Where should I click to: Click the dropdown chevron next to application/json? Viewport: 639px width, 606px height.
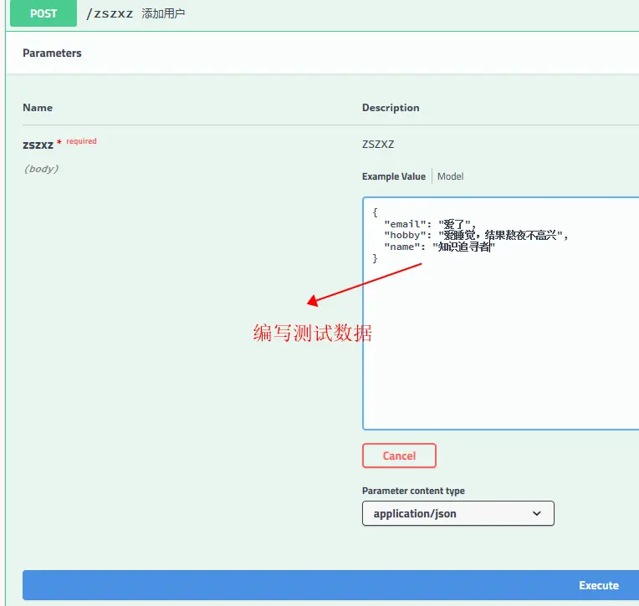[x=537, y=513]
